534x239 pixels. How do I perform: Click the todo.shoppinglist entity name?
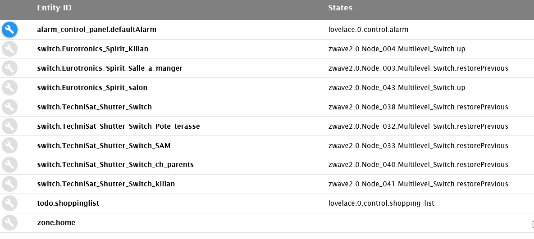point(68,203)
